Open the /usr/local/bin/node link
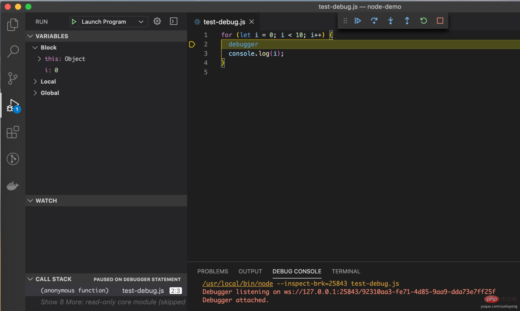 238,284
